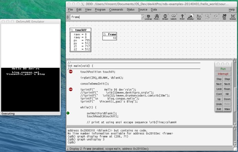Click the Lookup toolbar icon

pyautogui.click(x=148, y=17)
